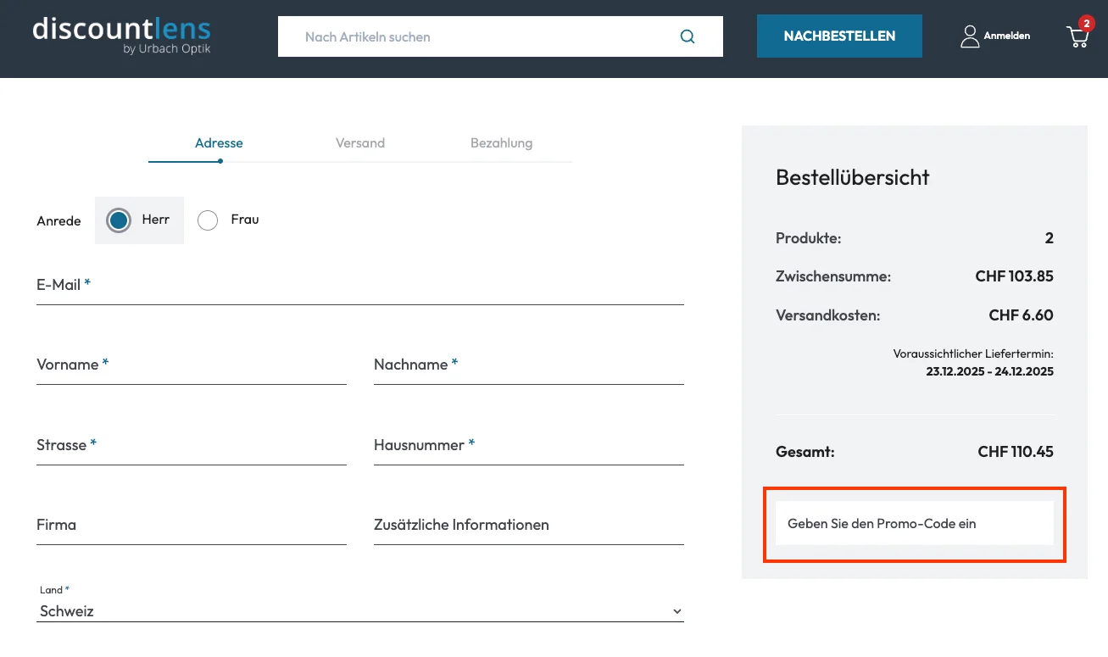Click the Promo-Code entry field

click(x=914, y=524)
